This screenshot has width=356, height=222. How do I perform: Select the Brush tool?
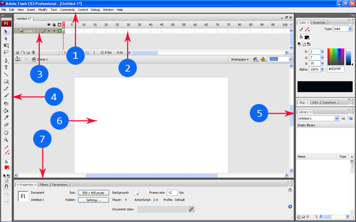(6, 95)
